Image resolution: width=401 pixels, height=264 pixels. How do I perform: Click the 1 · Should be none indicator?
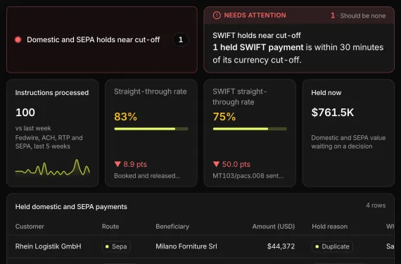[358, 15]
